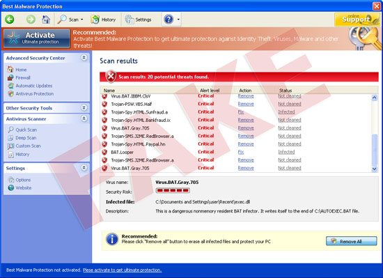Click the Custom Scan sidebar icon
This screenshot has height=278, width=383.
coord(10,146)
